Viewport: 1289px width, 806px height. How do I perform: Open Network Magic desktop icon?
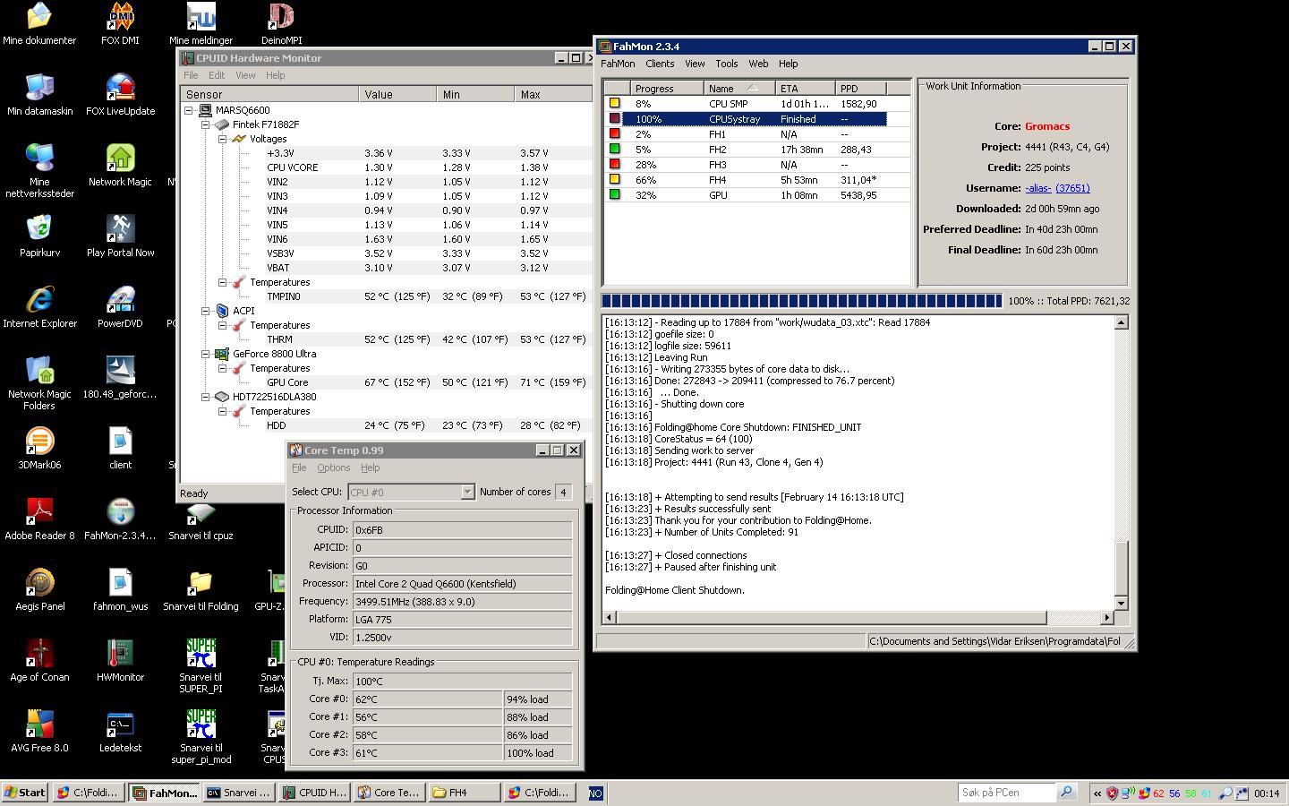120,166
